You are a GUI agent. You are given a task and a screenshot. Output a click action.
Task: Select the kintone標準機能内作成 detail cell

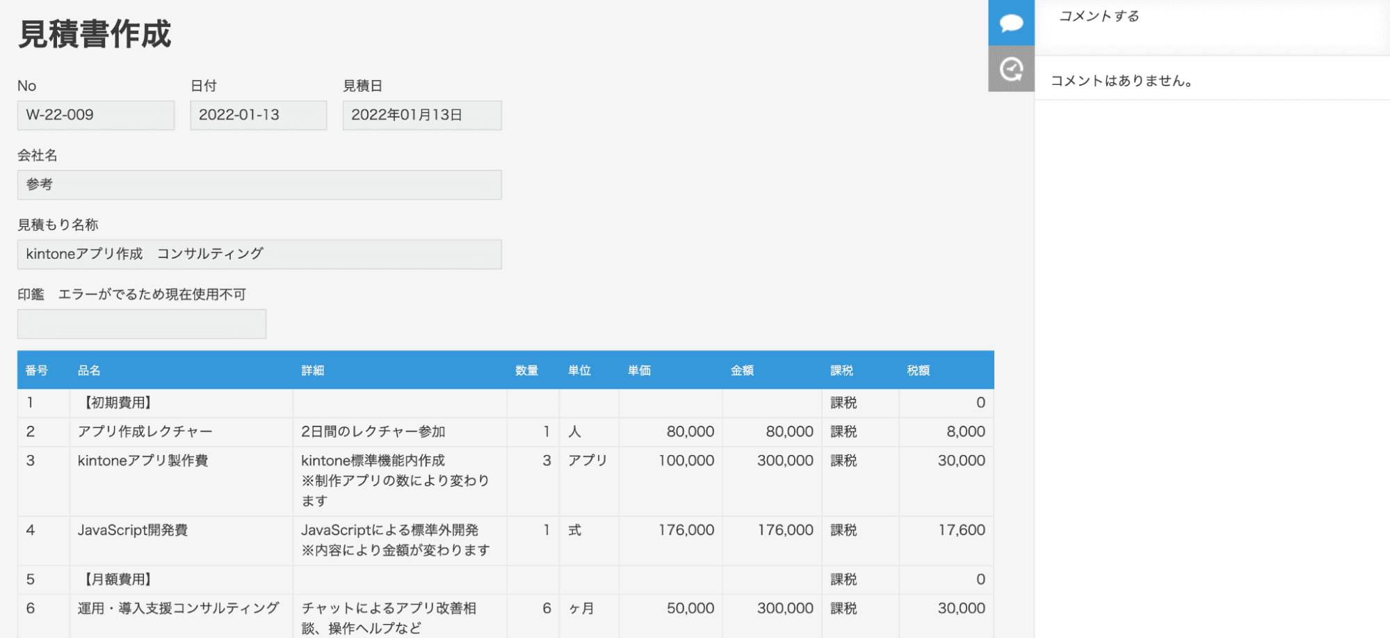(400, 481)
